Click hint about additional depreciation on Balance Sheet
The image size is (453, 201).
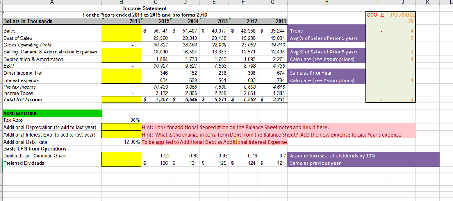coord(235,127)
